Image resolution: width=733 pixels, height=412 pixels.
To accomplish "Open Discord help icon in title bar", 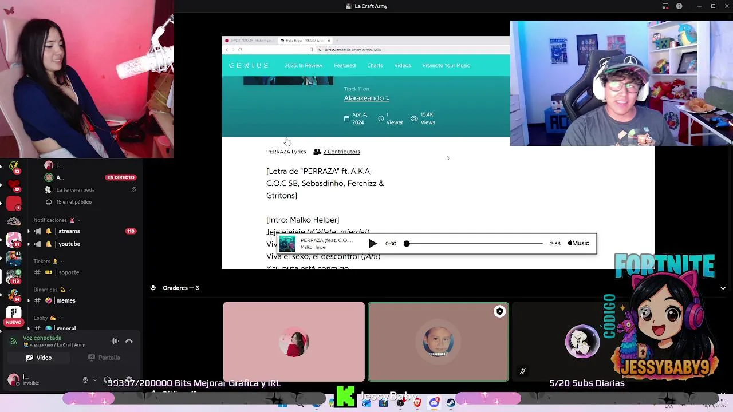I will [679, 6].
